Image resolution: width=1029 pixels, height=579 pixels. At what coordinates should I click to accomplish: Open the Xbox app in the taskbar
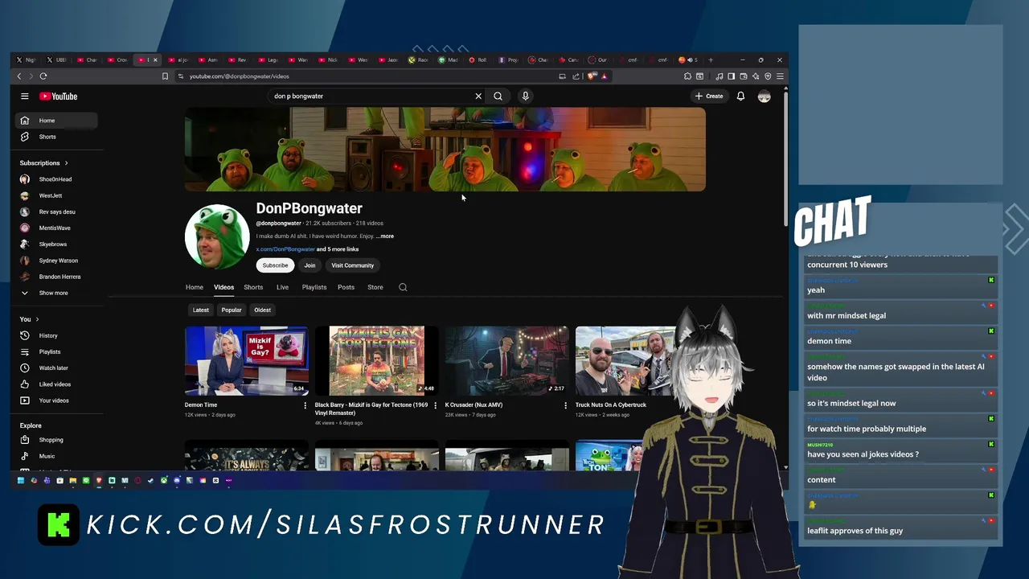click(163, 481)
